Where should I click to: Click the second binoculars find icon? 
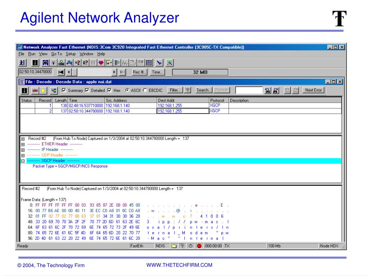pos(276,90)
